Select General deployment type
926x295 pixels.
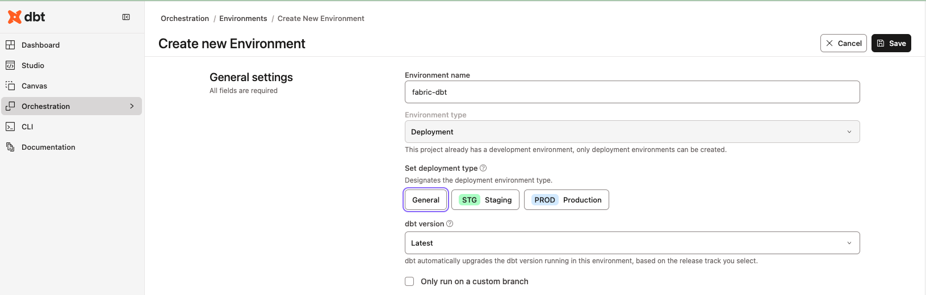tap(426, 200)
